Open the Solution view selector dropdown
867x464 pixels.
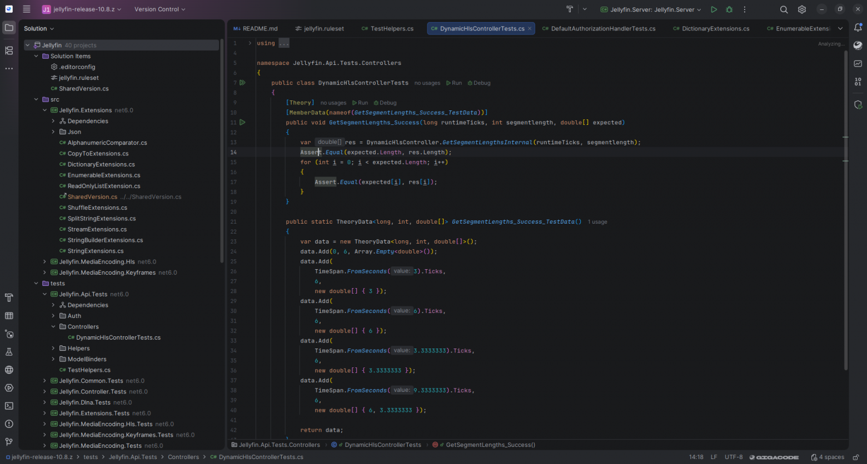click(39, 28)
